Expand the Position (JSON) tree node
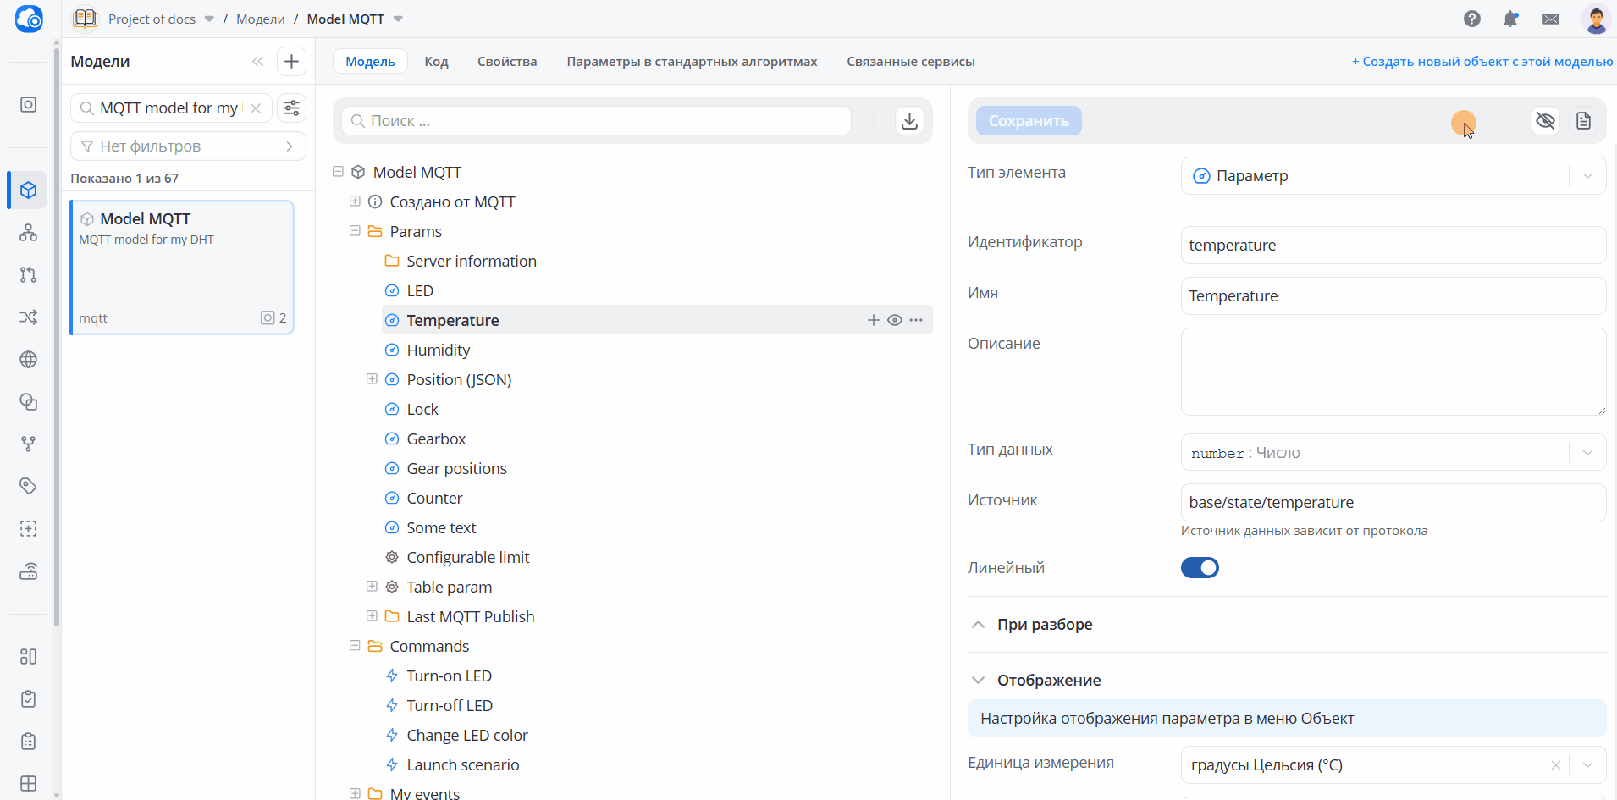Image resolution: width=1617 pixels, height=800 pixels. [x=372, y=379]
